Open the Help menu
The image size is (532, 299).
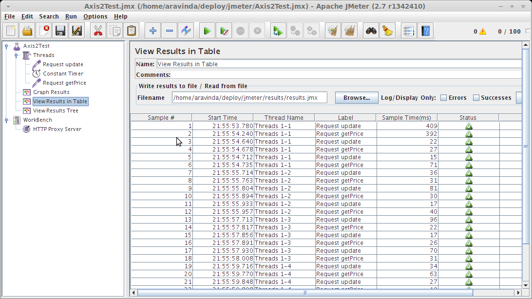pyautogui.click(x=120, y=16)
